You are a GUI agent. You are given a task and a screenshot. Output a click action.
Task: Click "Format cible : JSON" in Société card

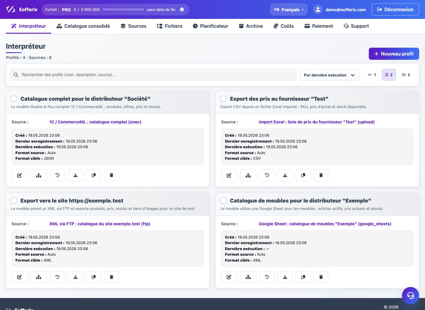point(35,159)
